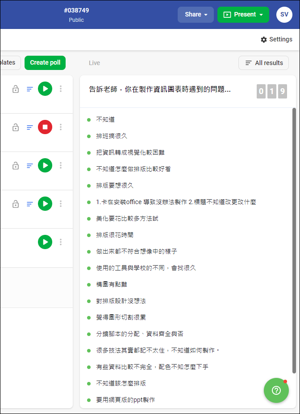This screenshot has width=300, height=414.
Task: Open the Present dropdown menu
Action: click(x=243, y=15)
